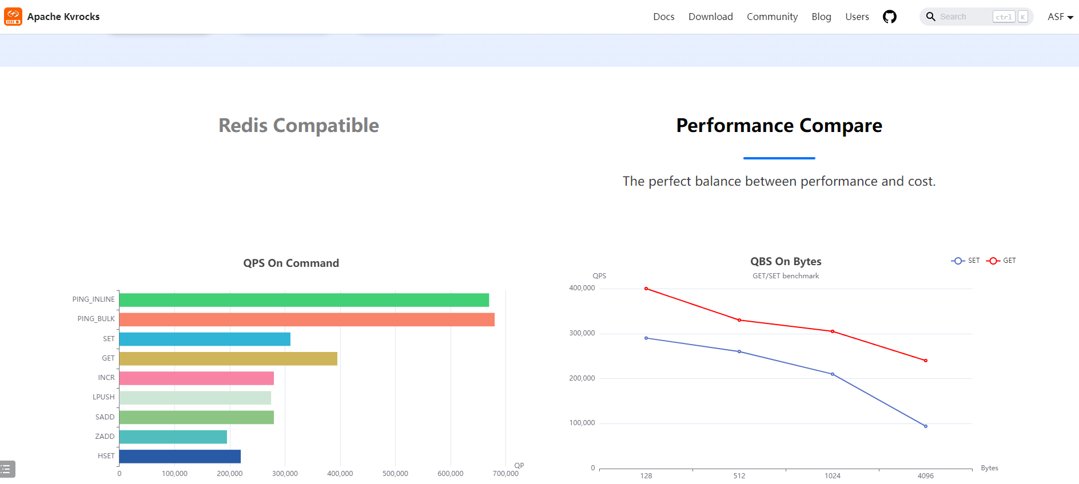The height and width of the screenshot is (484, 1079).
Task: Click the green SADD bar
Action: coord(196,417)
